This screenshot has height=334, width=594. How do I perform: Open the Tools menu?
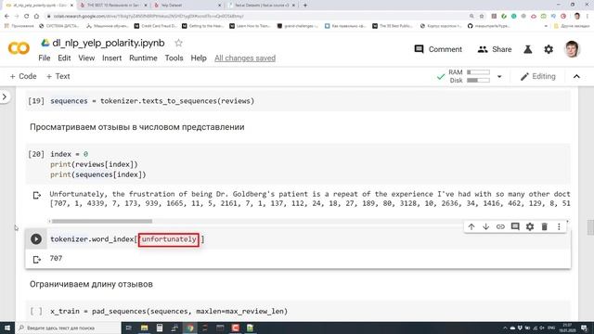[x=174, y=58]
